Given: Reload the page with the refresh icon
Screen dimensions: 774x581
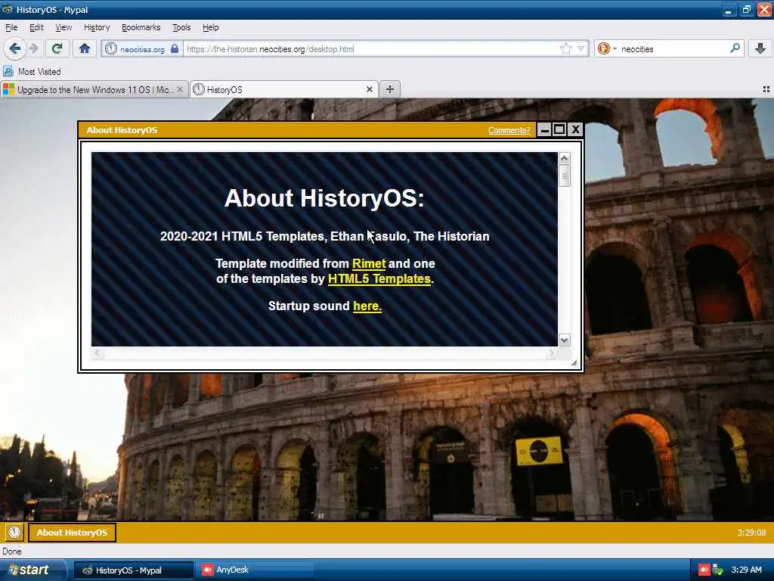Looking at the screenshot, I should [x=57, y=48].
